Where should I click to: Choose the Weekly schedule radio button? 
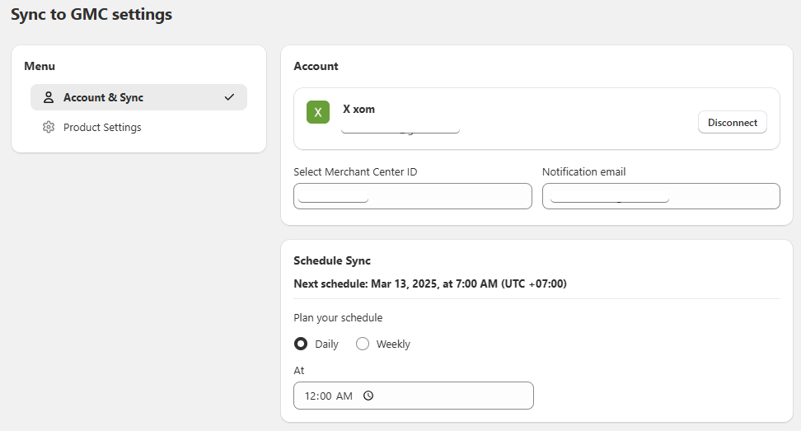(363, 344)
